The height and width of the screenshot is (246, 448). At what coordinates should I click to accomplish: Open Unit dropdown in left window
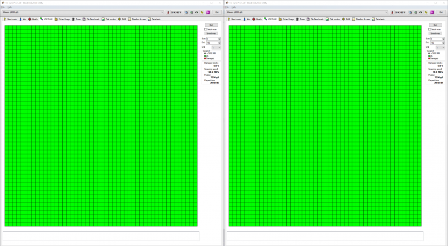point(216,47)
